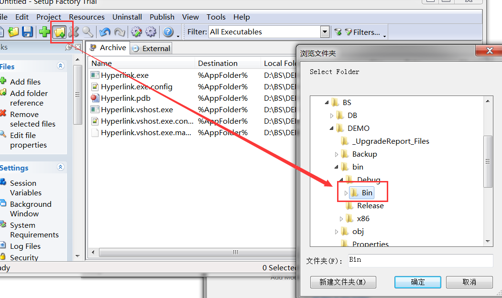
Task: Click the green plus Add files toolbar icon
Action: coord(44,32)
